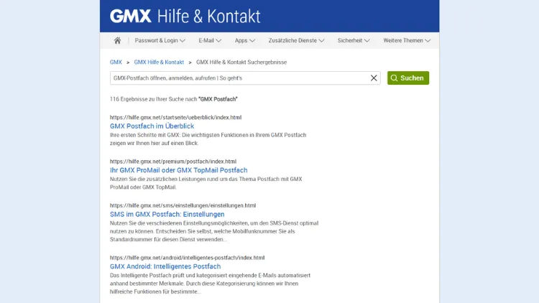Open the Sicherheit dropdown
The image size is (539, 303).
pyautogui.click(x=354, y=40)
